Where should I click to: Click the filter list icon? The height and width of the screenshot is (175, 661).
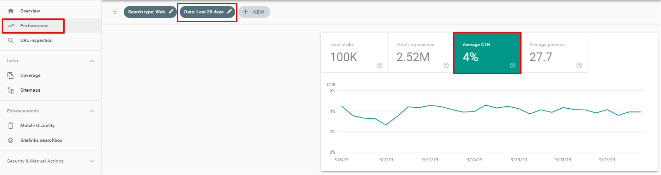[115, 12]
